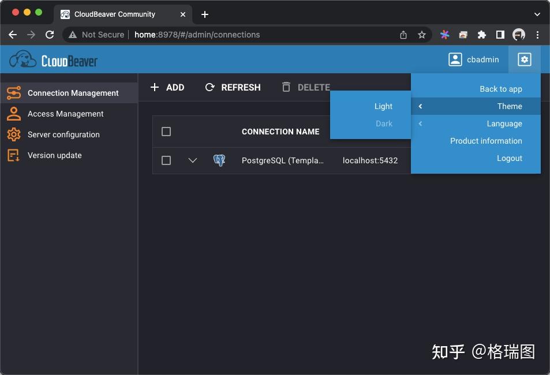Viewport: 550px width, 375px height.
Task: Check the PostgreSQL connection row checkbox
Action: tap(166, 160)
